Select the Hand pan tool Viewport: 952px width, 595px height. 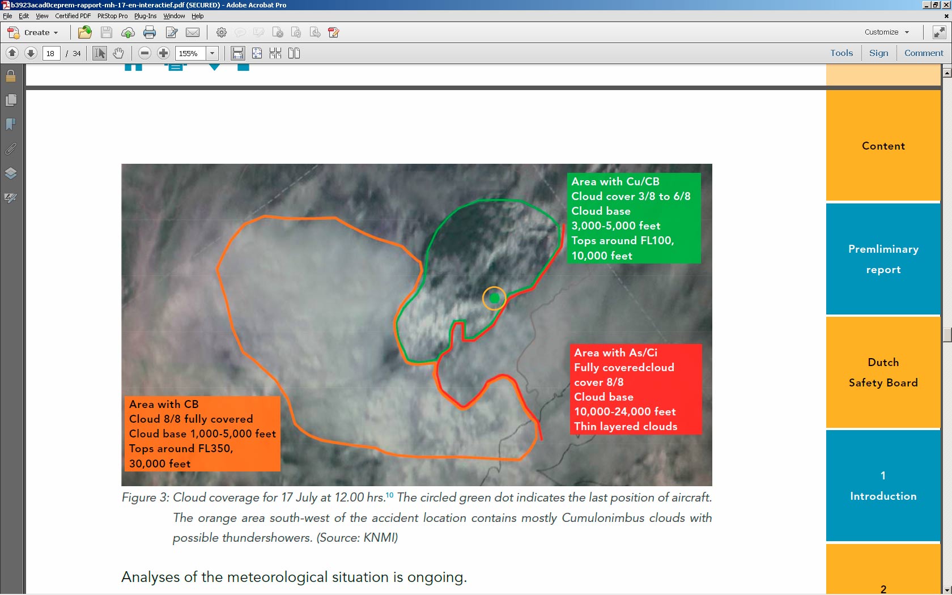118,53
